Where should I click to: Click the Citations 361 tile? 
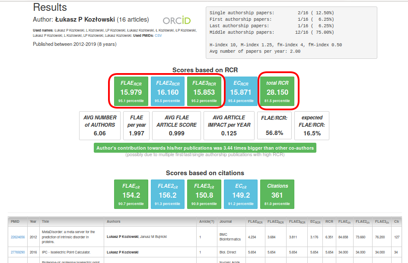[277, 194]
